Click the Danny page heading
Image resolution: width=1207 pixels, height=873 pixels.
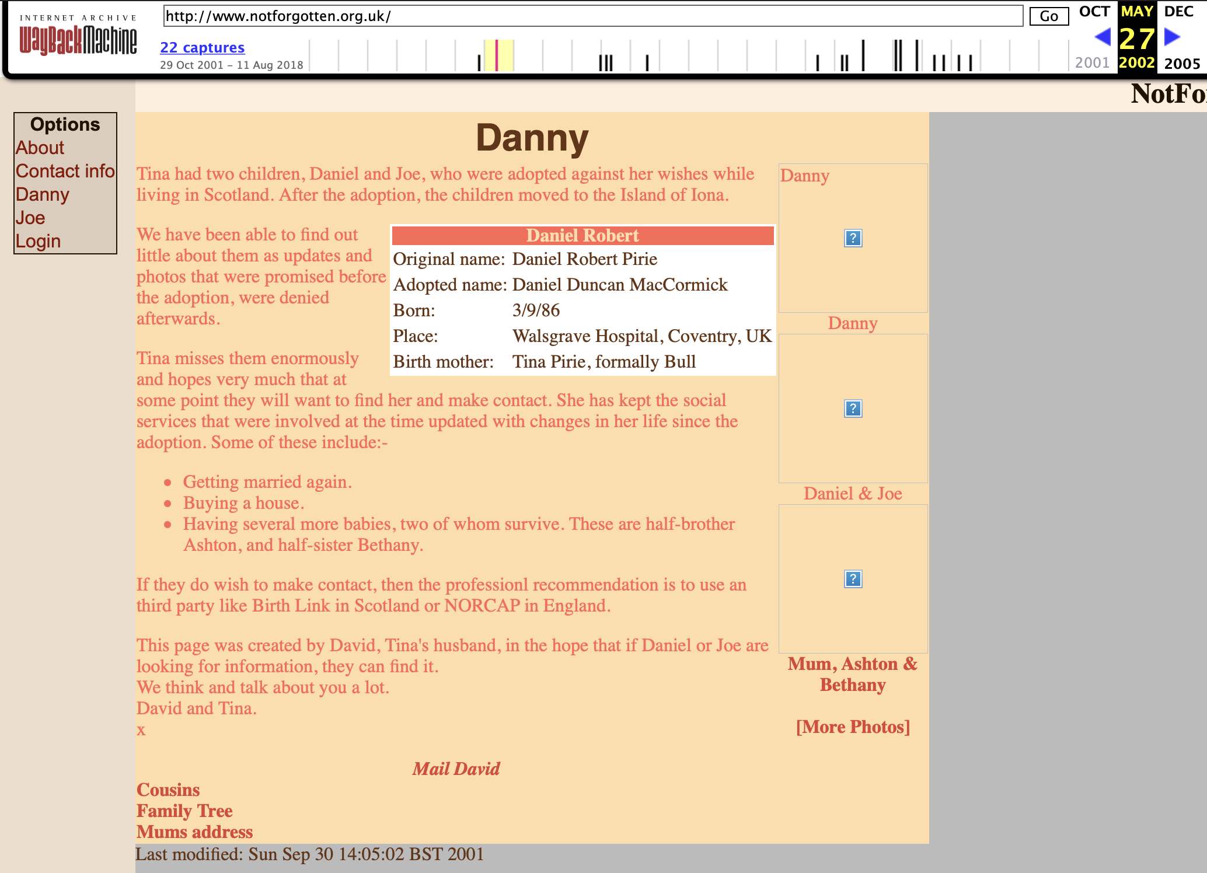(532, 138)
